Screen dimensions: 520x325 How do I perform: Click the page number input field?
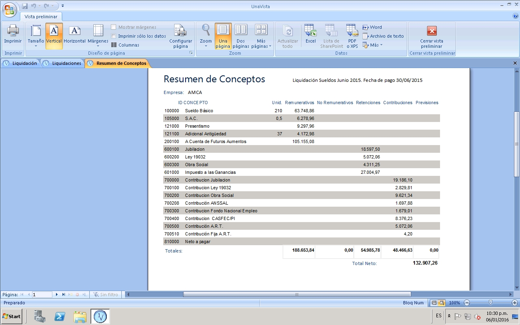(42, 295)
